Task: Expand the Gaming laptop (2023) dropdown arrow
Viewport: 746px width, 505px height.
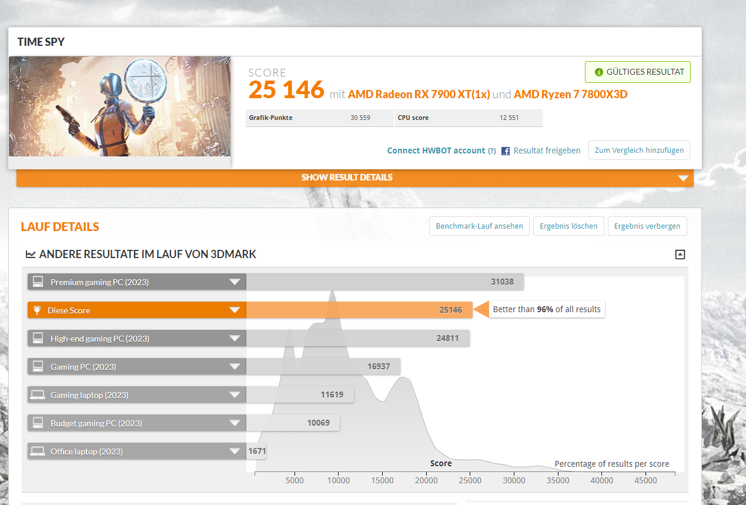Action: [x=235, y=395]
